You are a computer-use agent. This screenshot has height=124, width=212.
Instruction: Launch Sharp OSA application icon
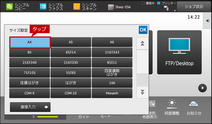pos(111,7)
